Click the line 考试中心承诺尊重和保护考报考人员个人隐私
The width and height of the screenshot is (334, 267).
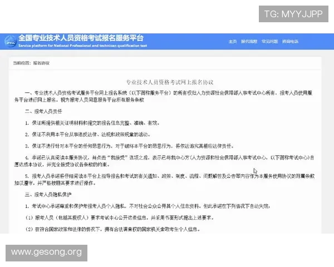tap(148, 206)
